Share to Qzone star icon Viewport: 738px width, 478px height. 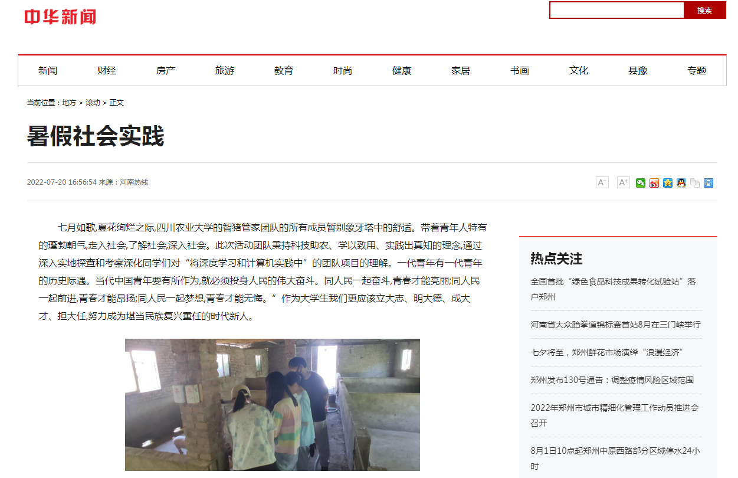point(668,183)
